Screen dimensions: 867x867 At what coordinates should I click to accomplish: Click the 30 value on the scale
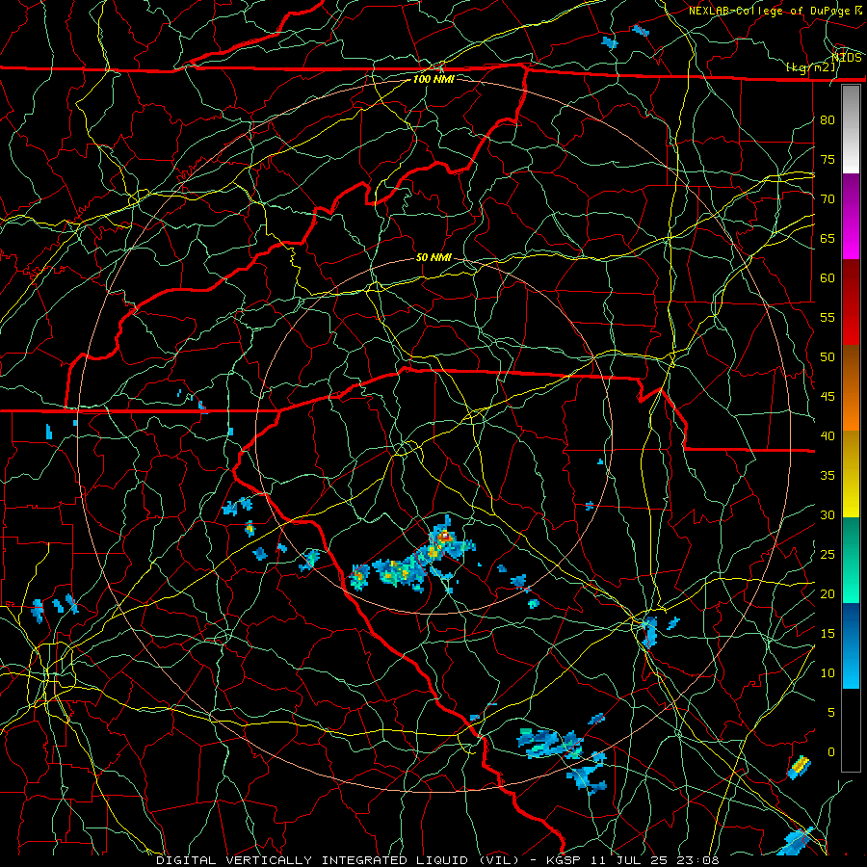click(828, 514)
